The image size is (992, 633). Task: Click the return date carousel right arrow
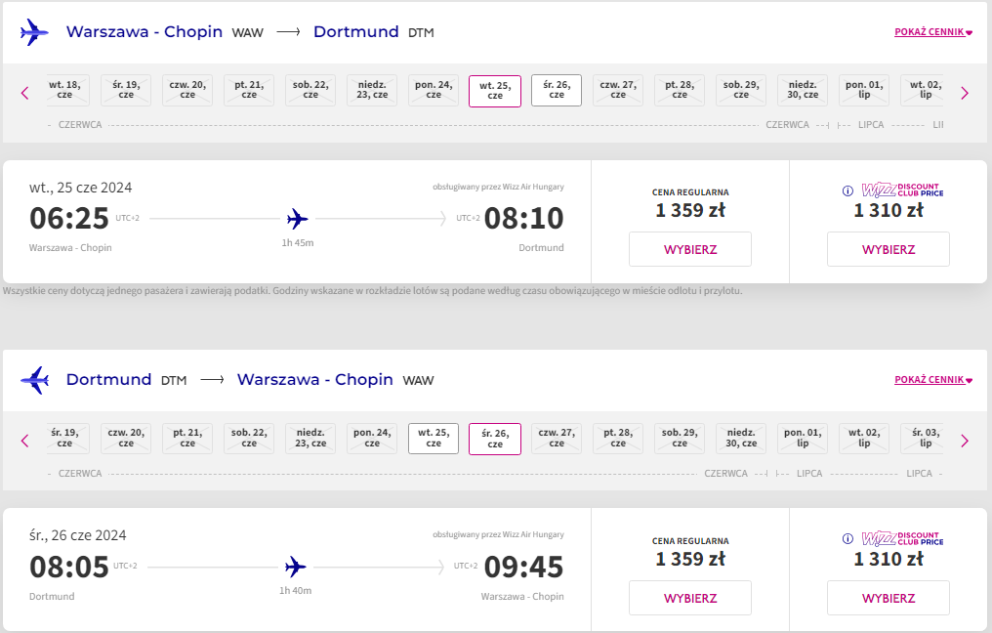(x=964, y=441)
